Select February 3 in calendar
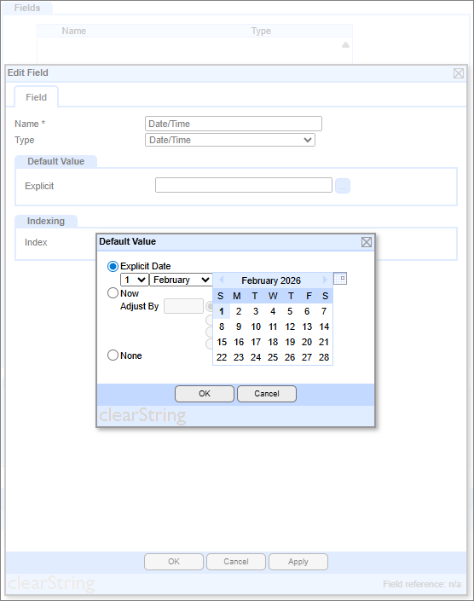474x601 pixels. click(256, 311)
